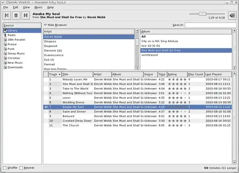Select the unreleased album
The image size is (239, 173).
(x=186, y=55)
